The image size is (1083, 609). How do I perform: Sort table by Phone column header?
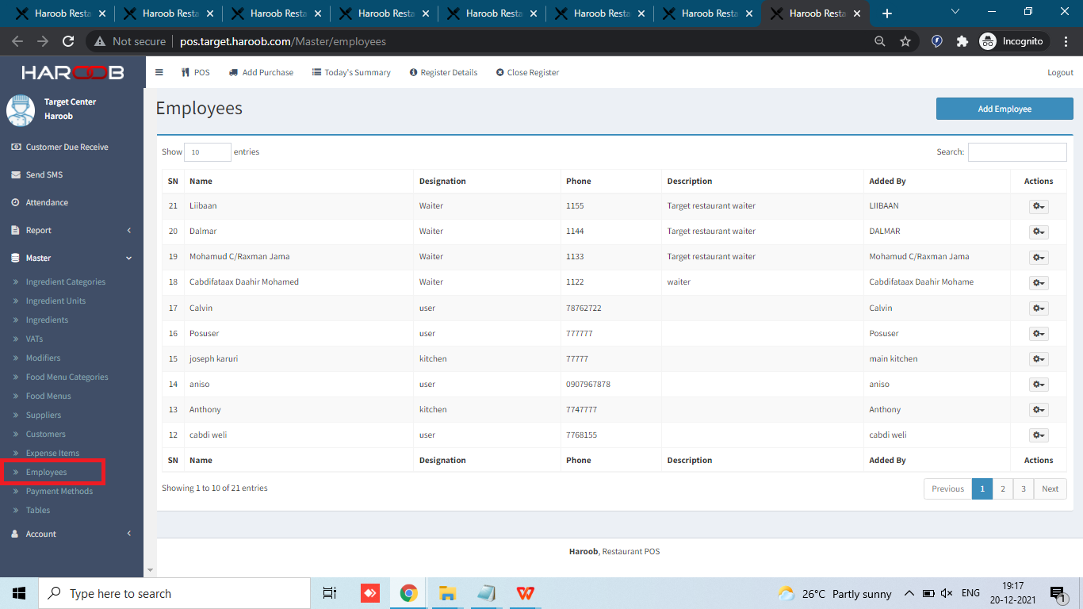pos(611,181)
